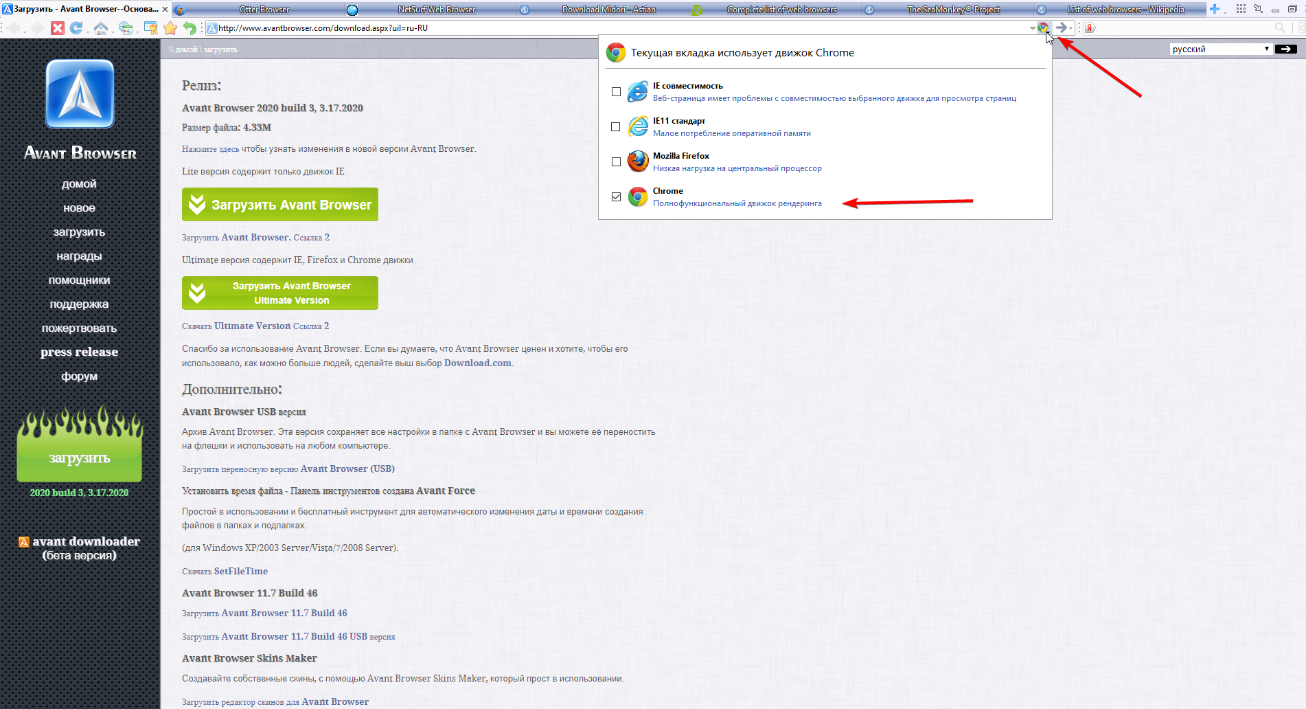Click the Chrome engine switch icon in address bar

pos(1043,28)
